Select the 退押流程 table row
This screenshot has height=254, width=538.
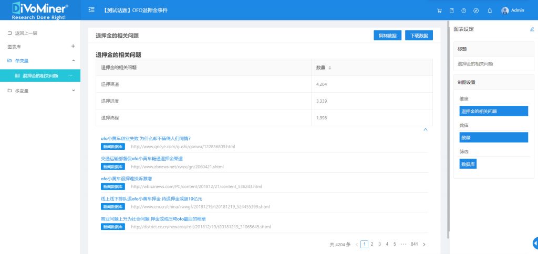[x=264, y=118]
